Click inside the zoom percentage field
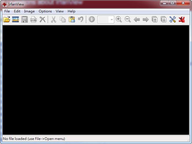Viewport: 192px width, 144px height. pyautogui.click(x=103, y=19)
